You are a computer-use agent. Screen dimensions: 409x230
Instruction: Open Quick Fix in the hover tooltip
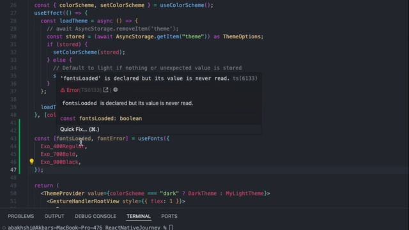pyautogui.click(x=79, y=129)
